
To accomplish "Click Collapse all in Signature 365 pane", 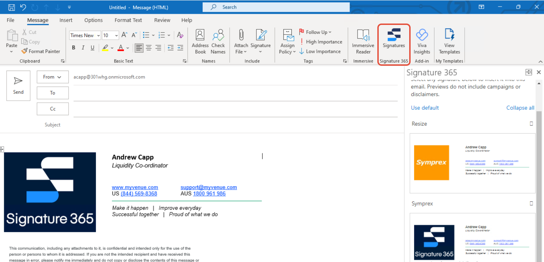I will [x=520, y=108].
